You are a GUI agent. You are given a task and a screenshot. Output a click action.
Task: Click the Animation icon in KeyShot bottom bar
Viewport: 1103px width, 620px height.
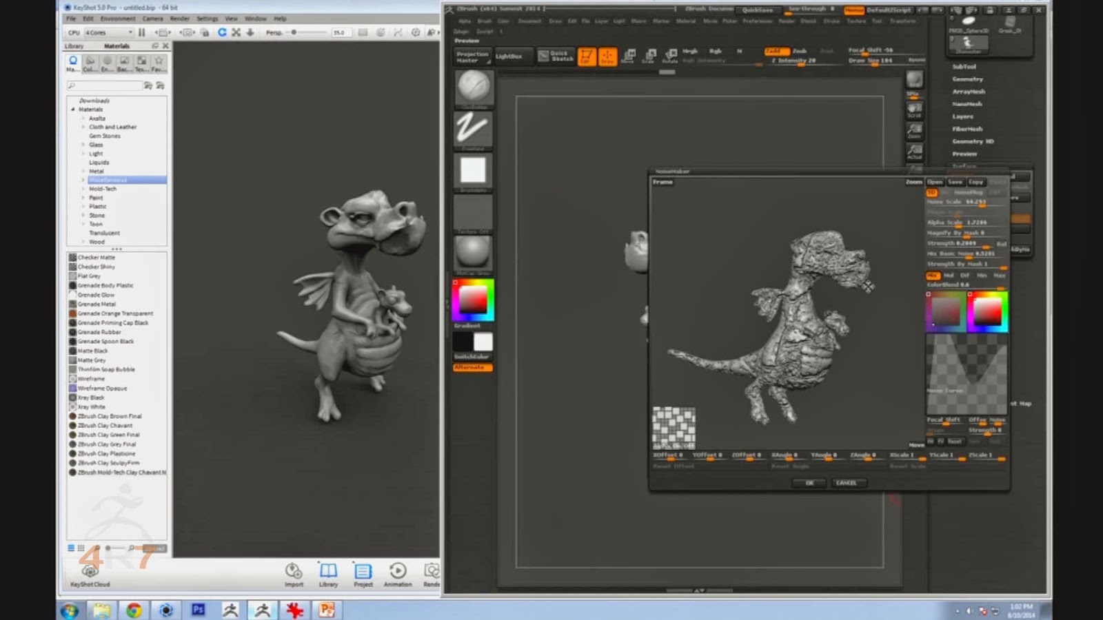click(x=398, y=575)
